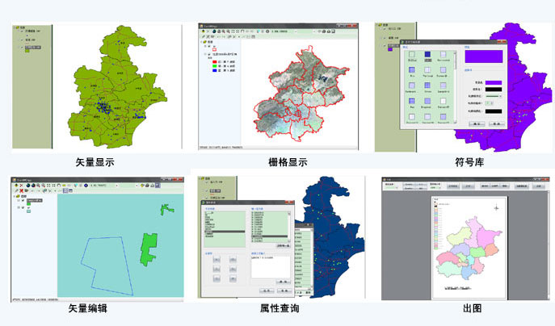Click the red delete icon in vector editing toolbar

[20, 192]
